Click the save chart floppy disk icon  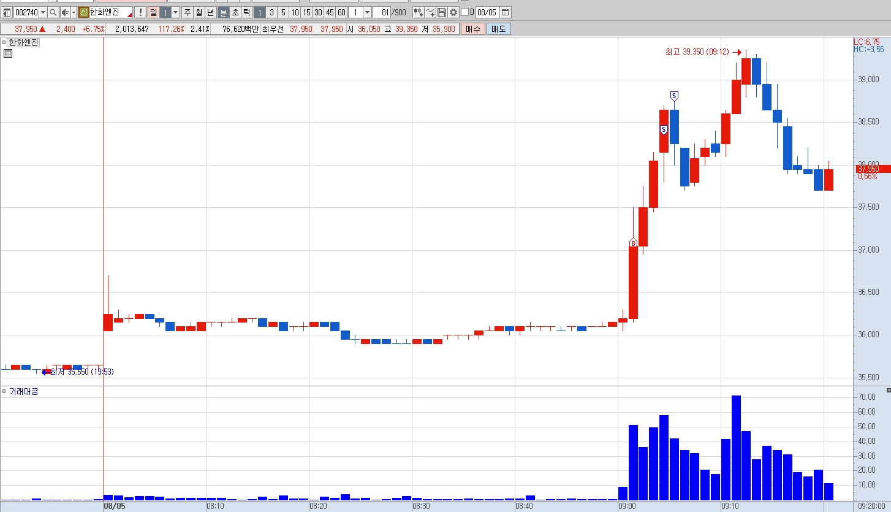[442, 12]
